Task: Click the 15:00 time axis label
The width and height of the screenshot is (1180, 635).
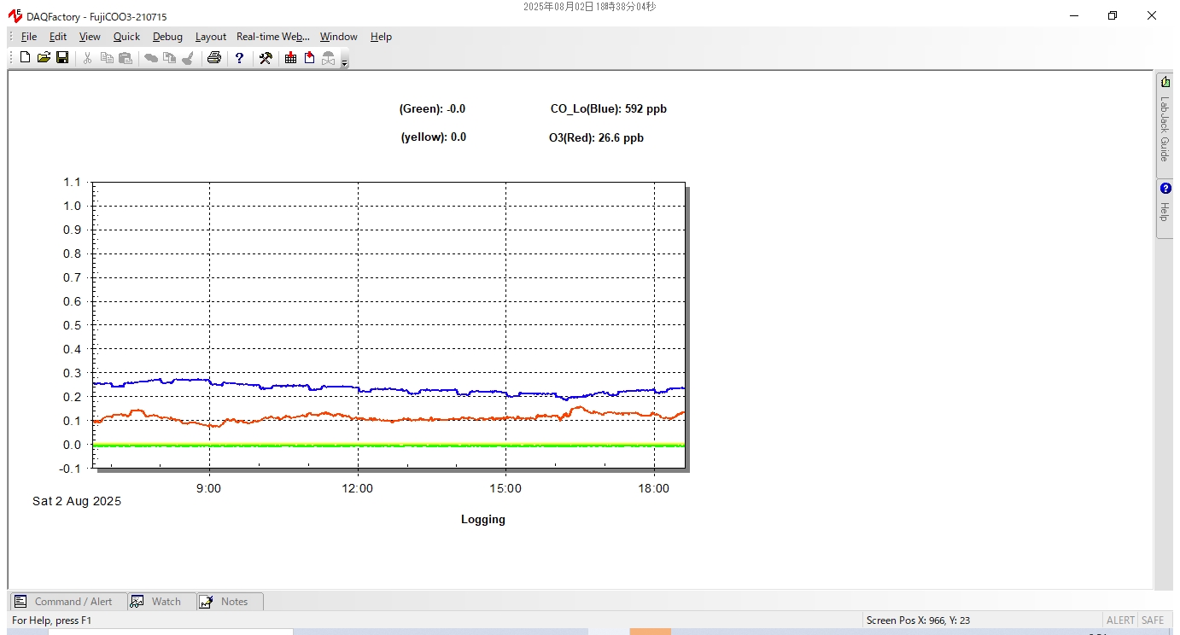Action: [x=505, y=488]
